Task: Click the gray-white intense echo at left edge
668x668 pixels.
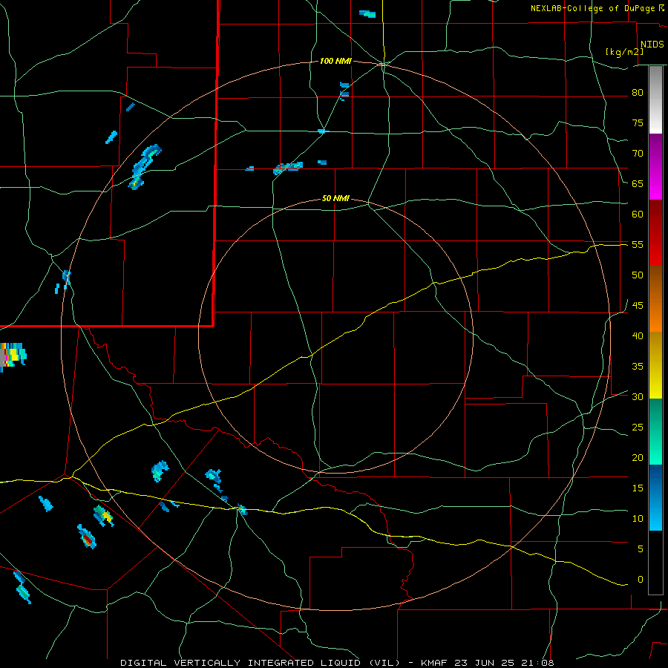Action: click(x=4, y=357)
